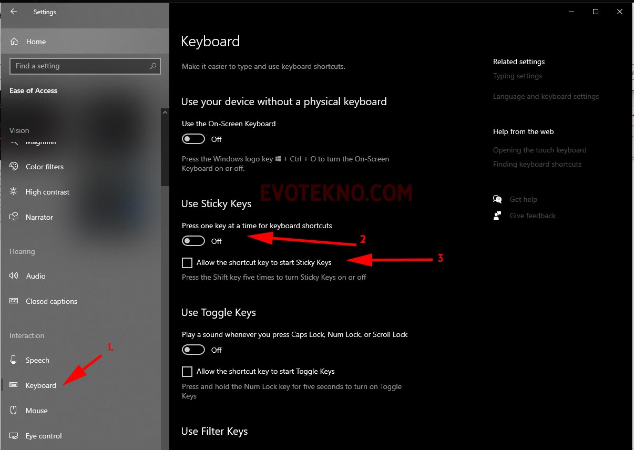Select Mouse in the Interaction section
Screen dimensions: 634x450
(x=37, y=411)
